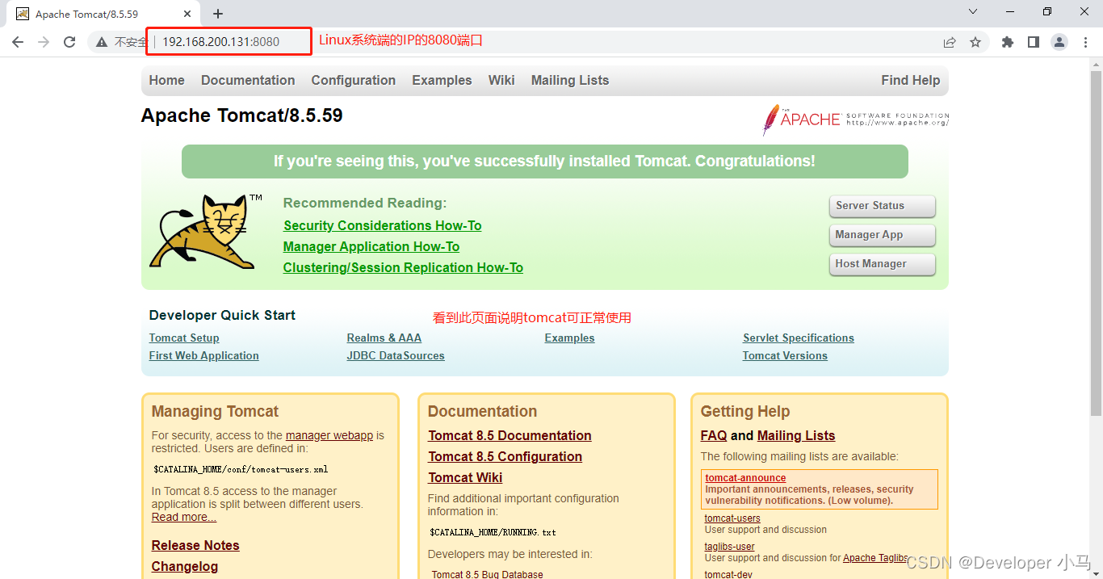Open the user profile avatar icon
This screenshot has width=1103, height=579.
(1059, 42)
